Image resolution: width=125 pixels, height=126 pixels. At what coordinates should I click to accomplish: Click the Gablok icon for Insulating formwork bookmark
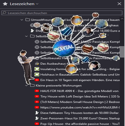coord(37,69)
